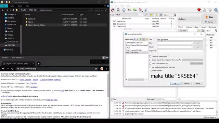Viewport: 219px width, 123px height.
Task: Switch to the Plugins tab
Action: click(181, 27)
